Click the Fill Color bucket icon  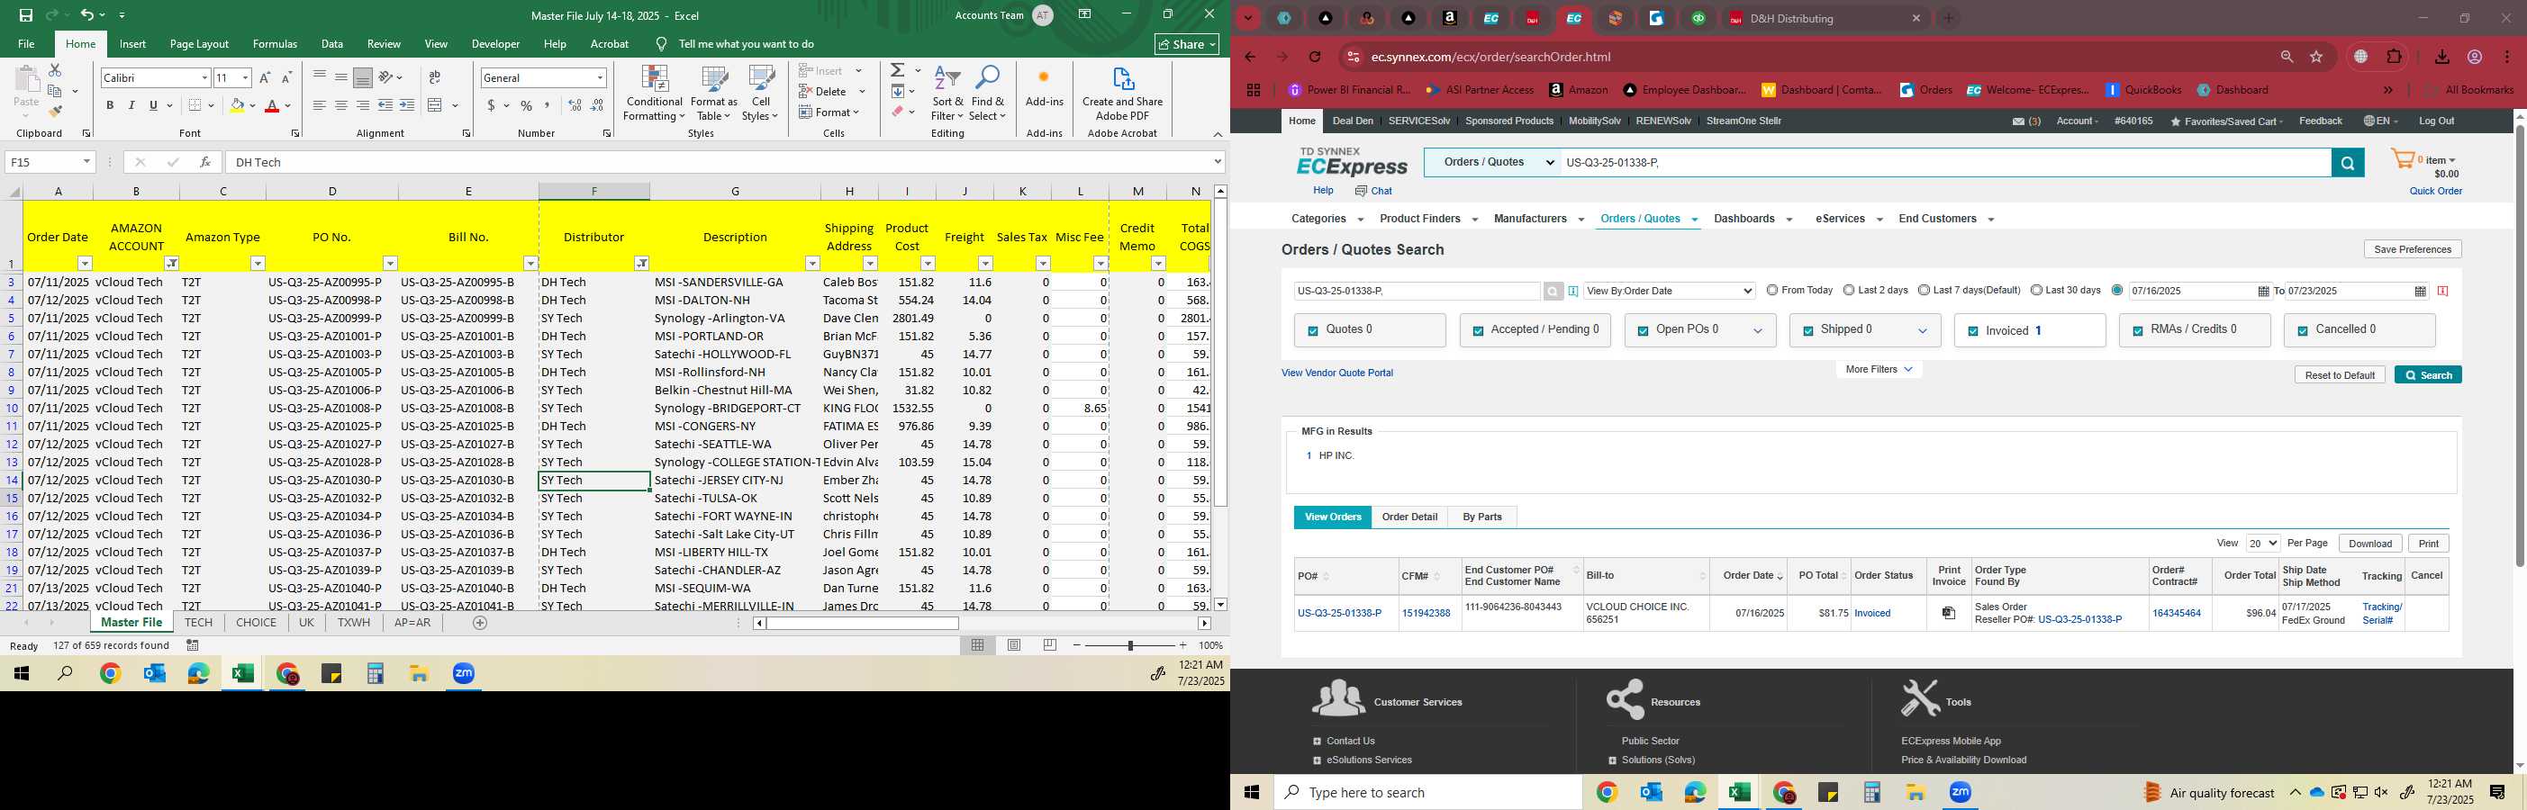point(237,105)
